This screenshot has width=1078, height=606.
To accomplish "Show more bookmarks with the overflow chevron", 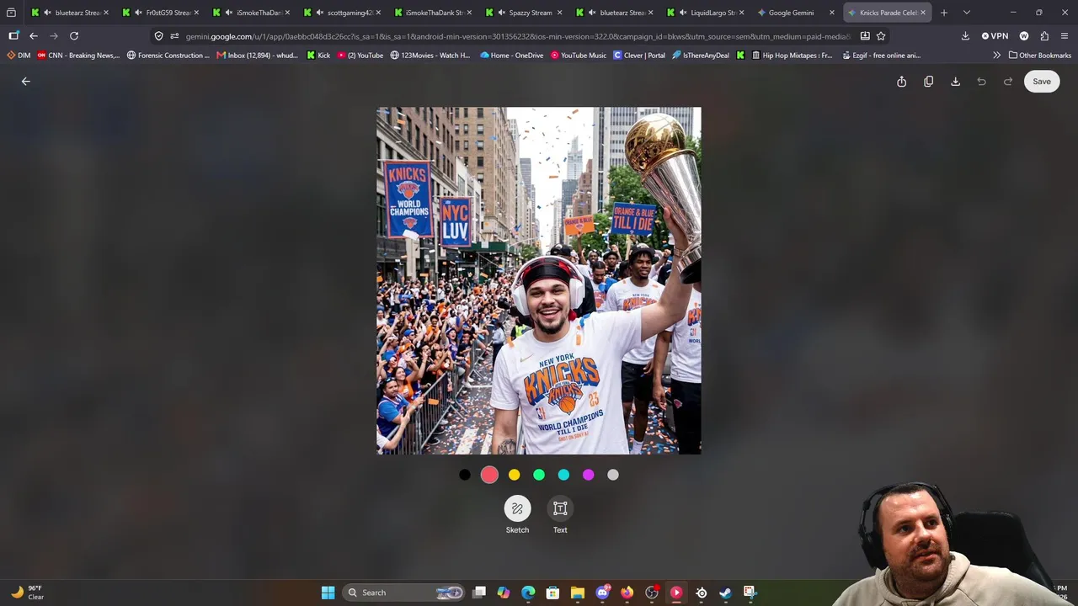I will 996,56.
